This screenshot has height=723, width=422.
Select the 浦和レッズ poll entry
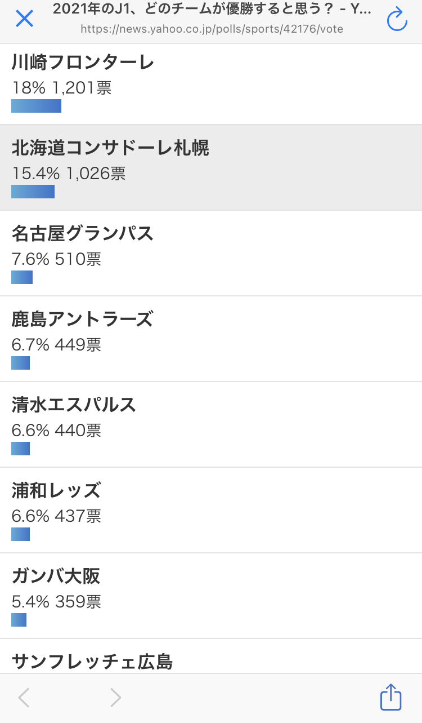tap(211, 510)
